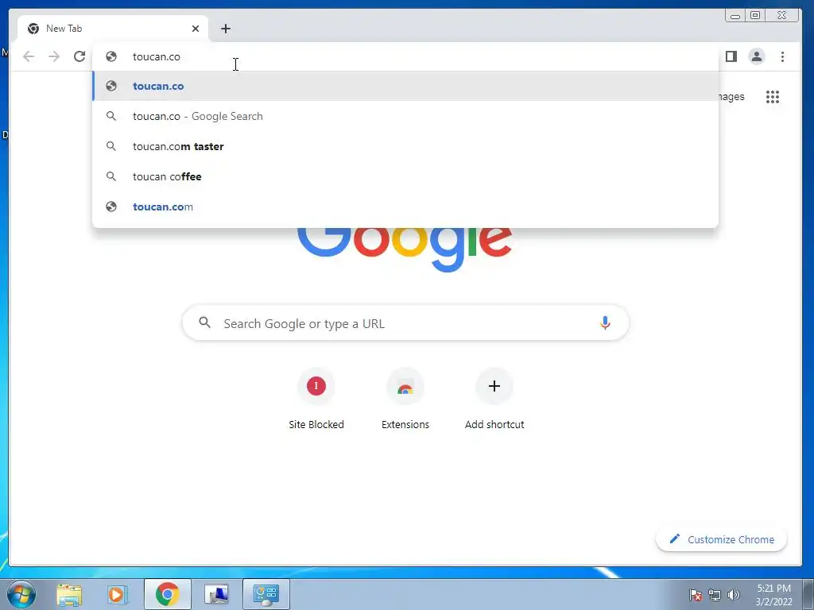The height and width of the screenshot is (610, 814).
Task: Select the 'toucan.co - Google Search' suggestion
Action: point(405,116)
